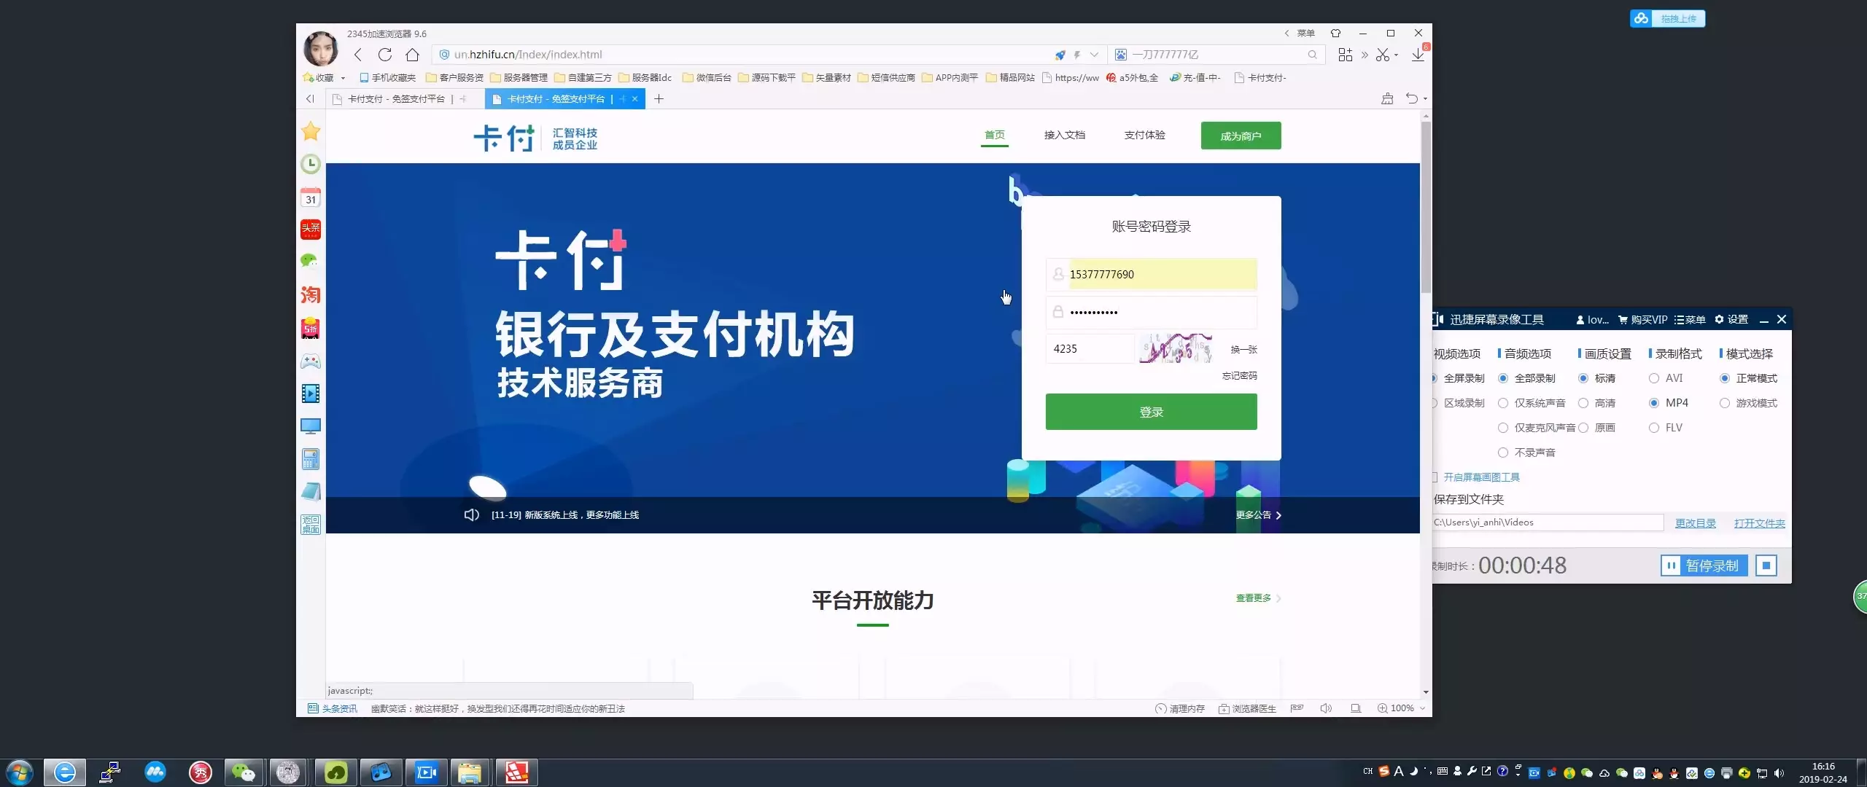The height and width of the screenshot is (787, 1867).
Task: Open the Taobao sidebar icon
Action: tap(311, 294)
